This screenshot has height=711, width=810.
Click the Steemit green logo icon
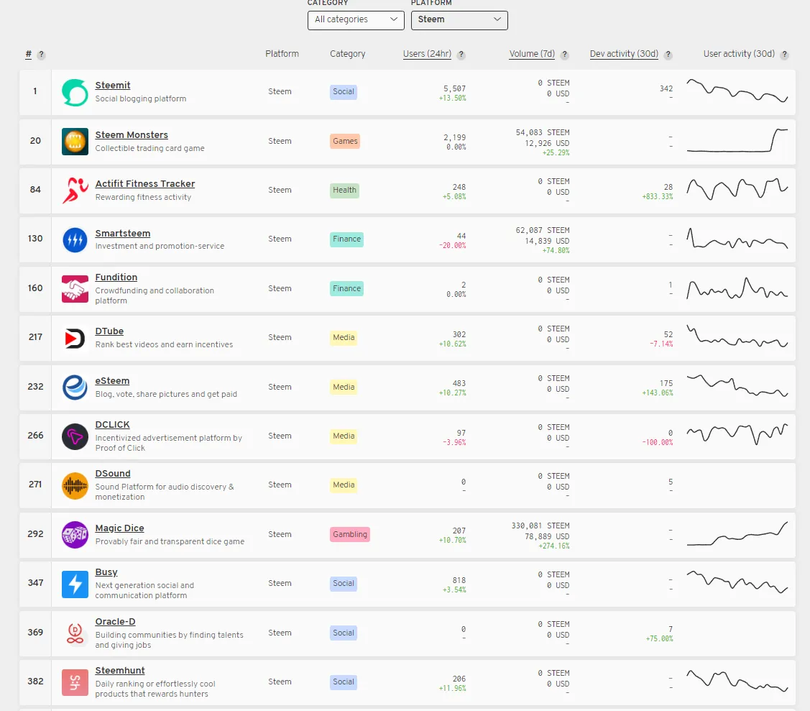75,92
